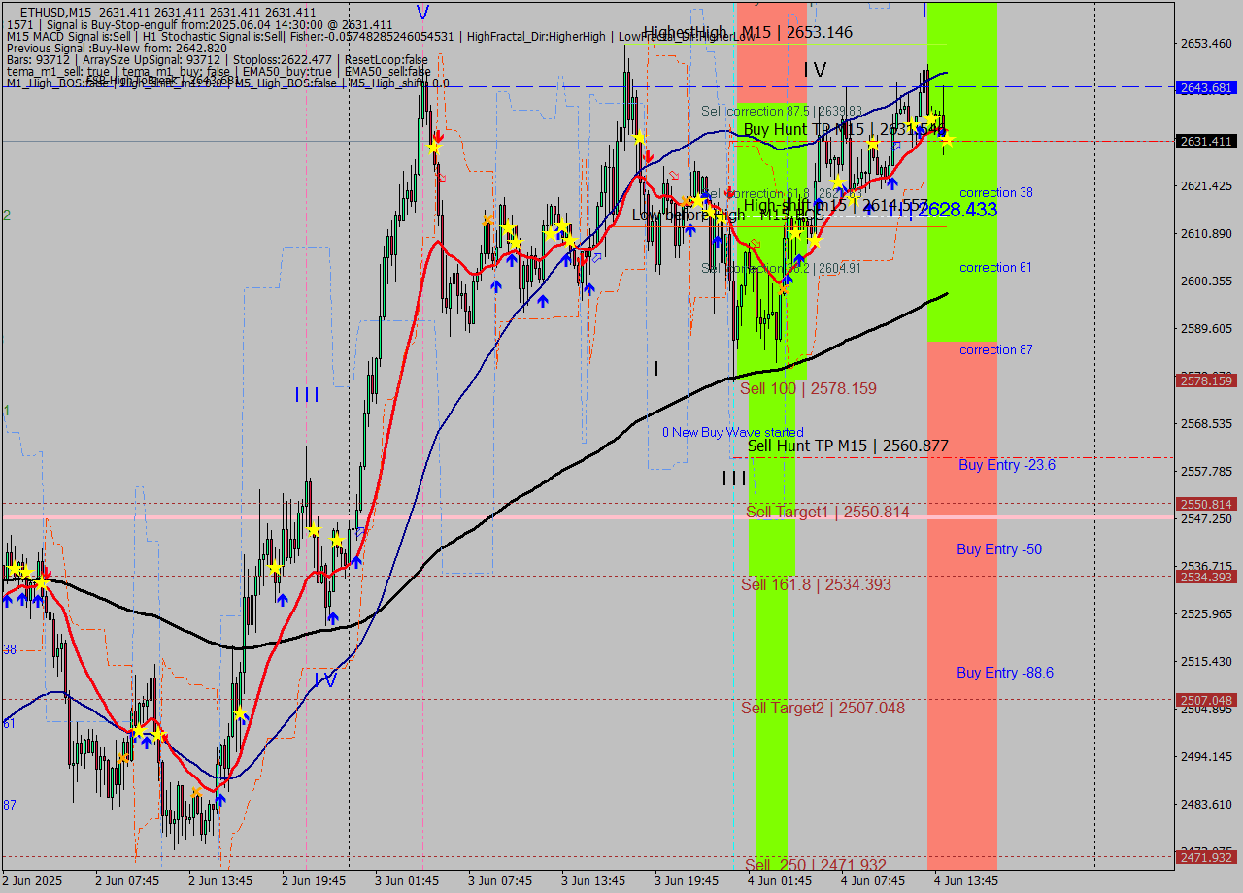Viewport: 1243px width, 893px height.
Task: Click the Buy Entry -50 text
Action: click(998, 549)
